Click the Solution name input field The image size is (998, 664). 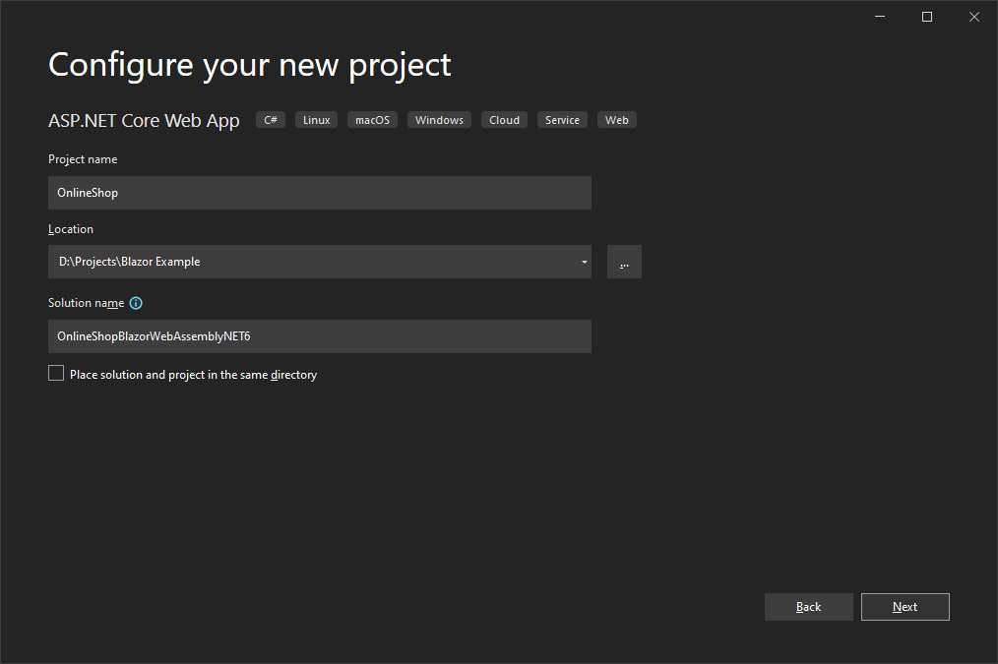[320, 336]
